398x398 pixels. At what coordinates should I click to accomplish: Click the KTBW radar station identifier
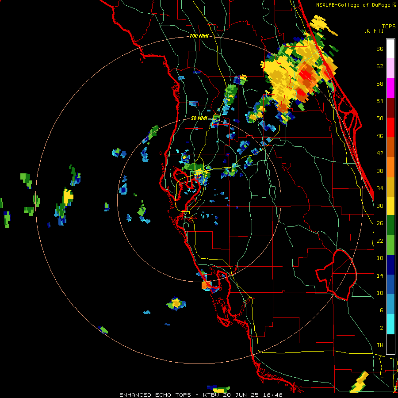point(210,395)
